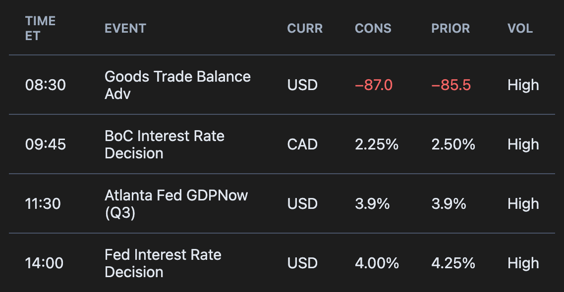Click the VOL column header

click(x=520, y=28)
